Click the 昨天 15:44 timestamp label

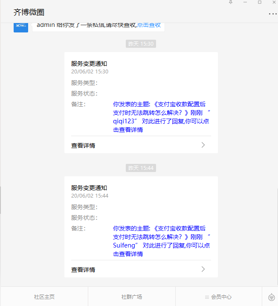tap(141, 168)
